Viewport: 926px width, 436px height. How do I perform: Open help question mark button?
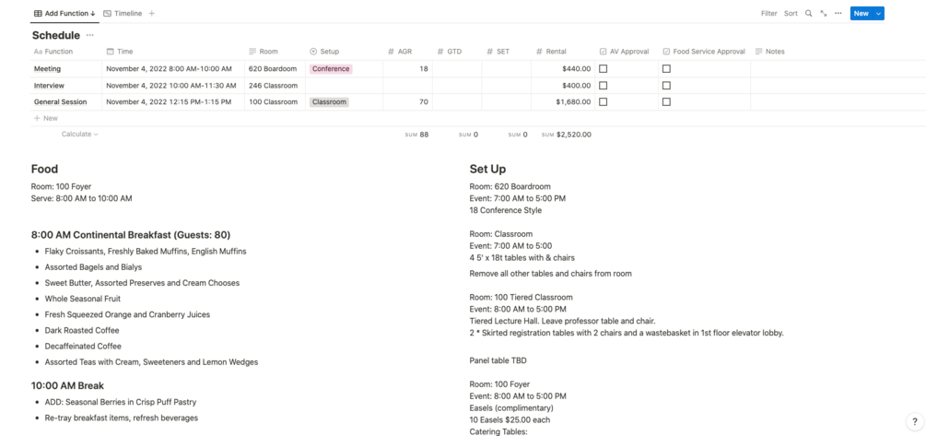pos(914,421)
